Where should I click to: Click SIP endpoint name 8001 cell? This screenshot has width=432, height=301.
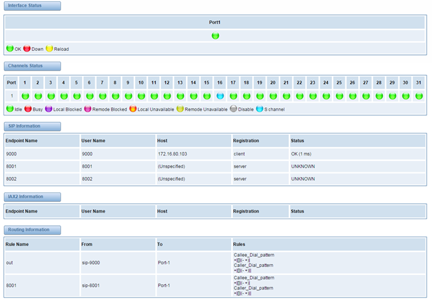tap(42, 166)
